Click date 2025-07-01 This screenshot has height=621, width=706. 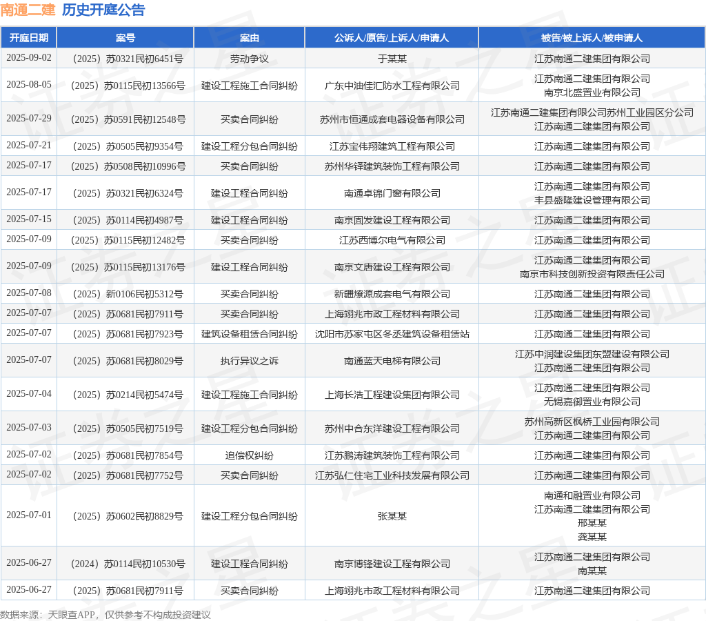pos(29,515)
